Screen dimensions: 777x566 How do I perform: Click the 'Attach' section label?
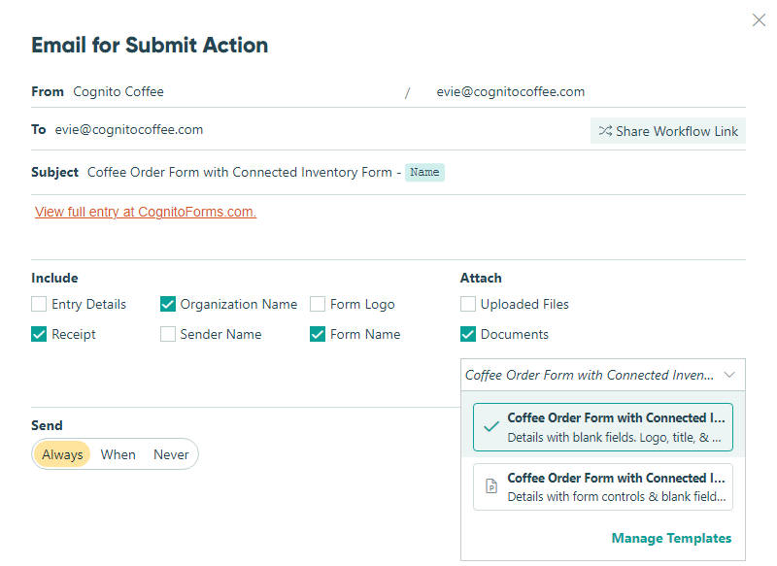tap(481, 278)
